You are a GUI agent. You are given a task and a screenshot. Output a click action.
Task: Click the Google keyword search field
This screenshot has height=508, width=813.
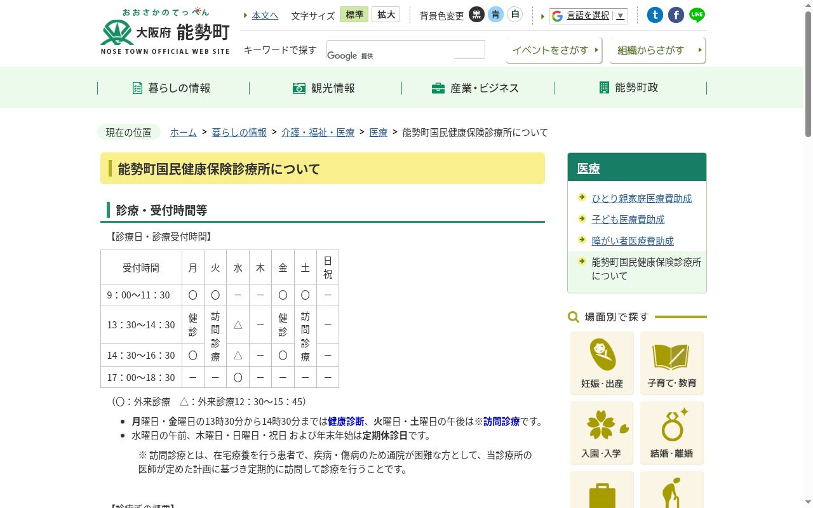[406, 50]
